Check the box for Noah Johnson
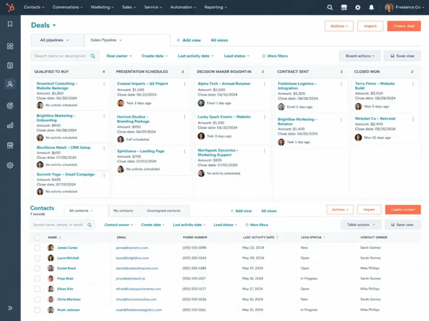The height and width of the screenshot is (321, 429). pyautogui.click(x=37, y=310)
